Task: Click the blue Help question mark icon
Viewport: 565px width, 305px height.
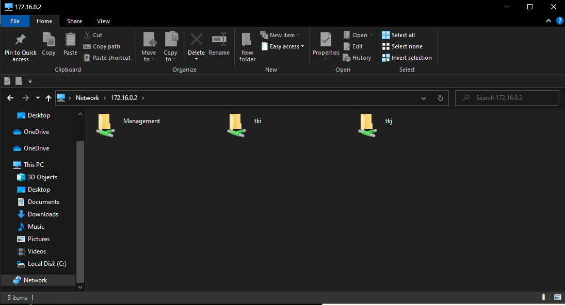Action: 560,21
